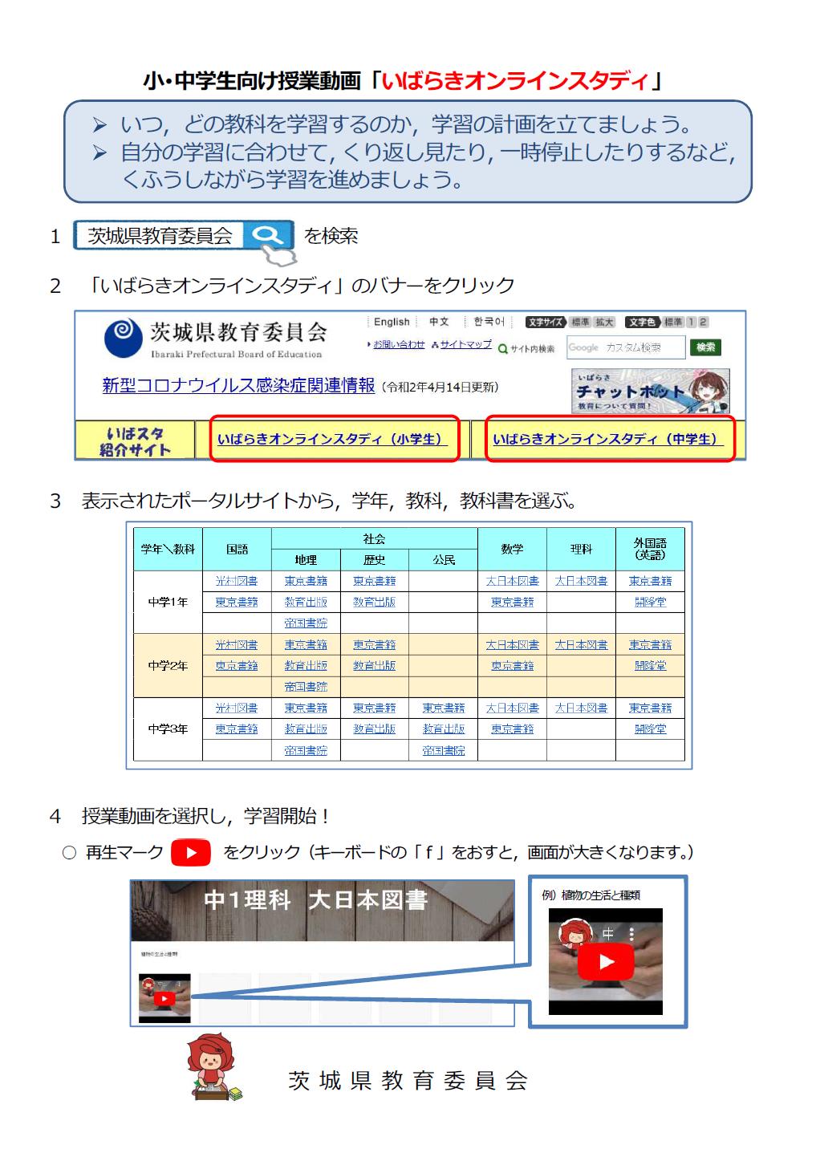Open 中学3年 歴史 教育出版 link
This screenshot has width=816, height=1161.
(x=375, y=729)
